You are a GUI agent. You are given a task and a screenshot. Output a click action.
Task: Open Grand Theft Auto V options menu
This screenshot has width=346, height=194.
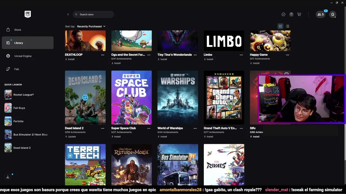(241, 128)
